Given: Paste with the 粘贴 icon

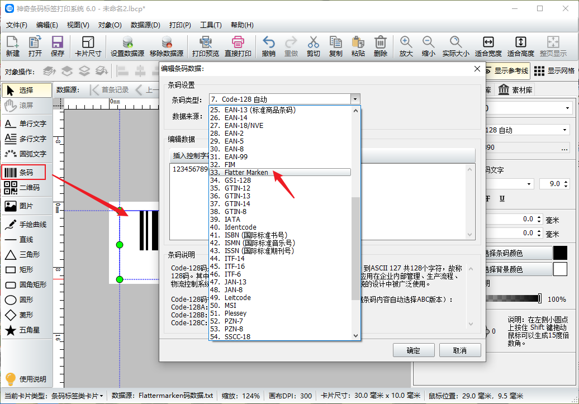Looking at the screenshot, I should coord(358,46).
